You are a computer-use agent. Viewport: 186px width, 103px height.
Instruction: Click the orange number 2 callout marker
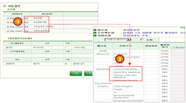coord(120,59)
